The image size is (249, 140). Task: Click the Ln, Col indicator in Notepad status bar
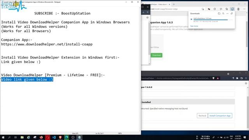pyautogui.click(x=100, y=133)
